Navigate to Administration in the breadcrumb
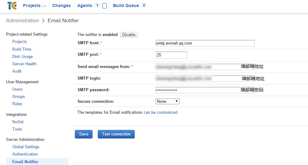The width and height of the screenshot is (308, 165). pos(23,21)
